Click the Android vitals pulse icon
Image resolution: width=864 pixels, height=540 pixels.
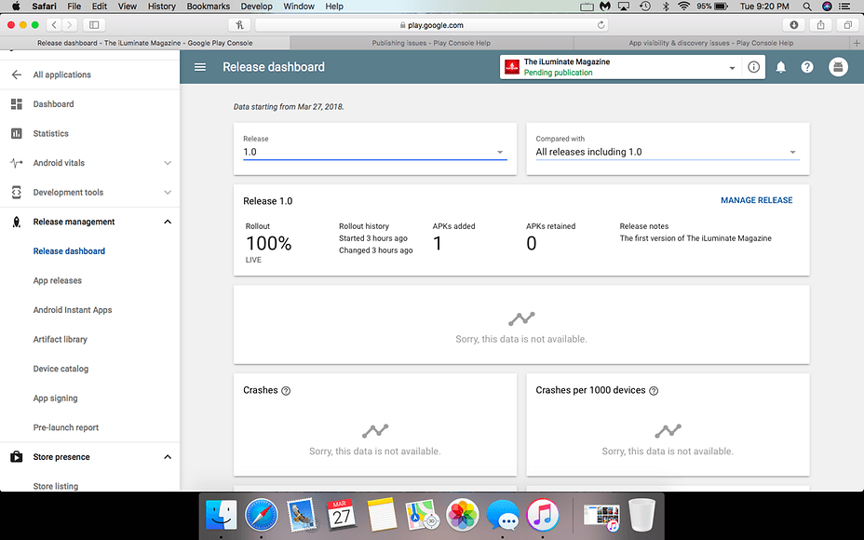(x=17, y=163)
